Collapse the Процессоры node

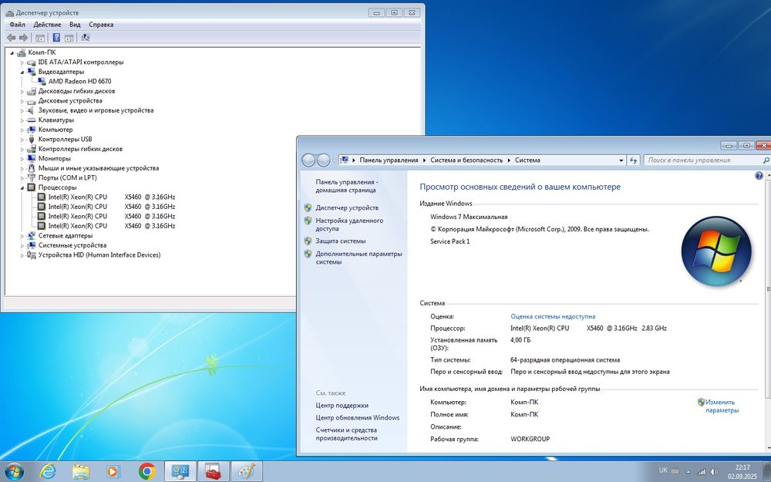coord(22,188)
